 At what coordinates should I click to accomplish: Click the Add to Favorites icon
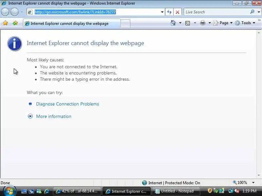(15, 23)
